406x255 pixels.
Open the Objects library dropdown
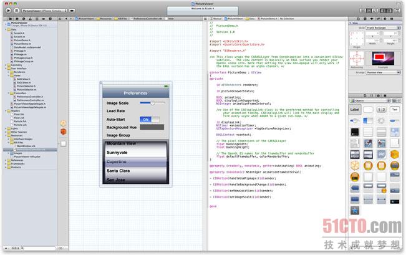point(369,101)
